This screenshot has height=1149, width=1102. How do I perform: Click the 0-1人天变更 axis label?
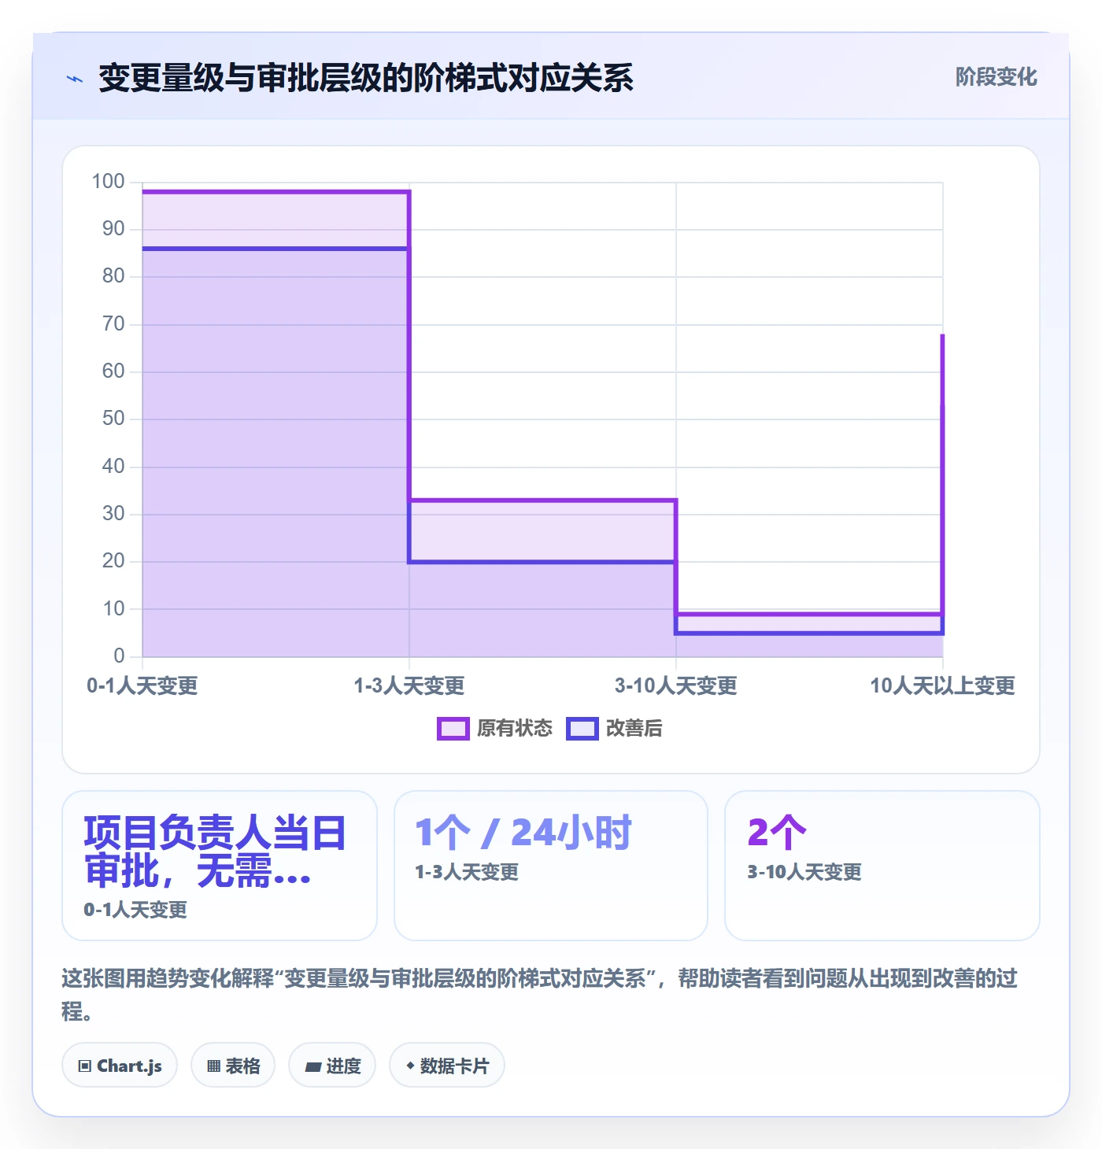(x=142, y=686)
